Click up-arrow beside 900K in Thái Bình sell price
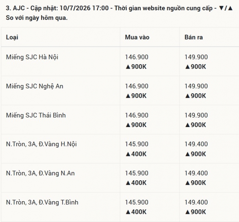 pyautogui.click(x=187, y=125)
